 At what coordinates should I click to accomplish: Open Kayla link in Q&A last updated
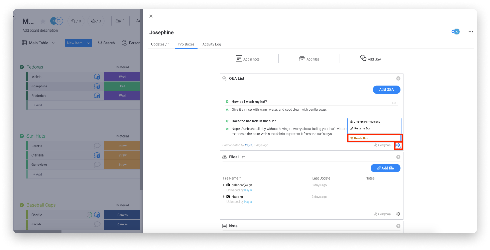tap(248, 145)
